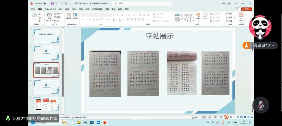Click the 新建幻灯片 icon
This screenshot has height=126, width=282.
coord(49,15)
